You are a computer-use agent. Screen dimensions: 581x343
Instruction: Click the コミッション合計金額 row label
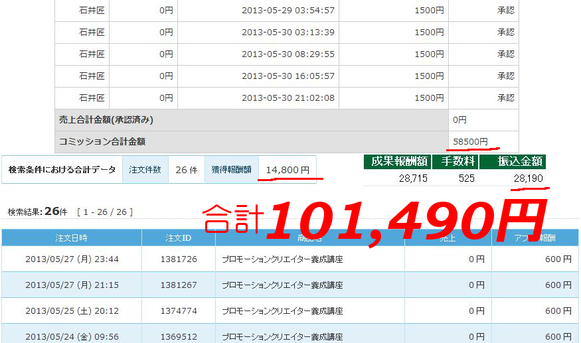102,141
